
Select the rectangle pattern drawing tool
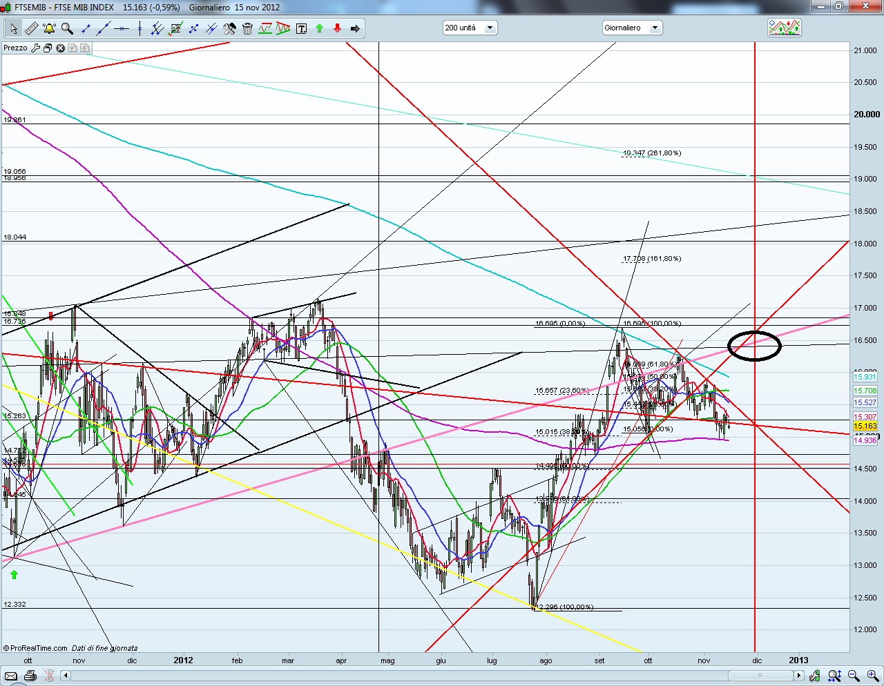[x=265, y=28]
